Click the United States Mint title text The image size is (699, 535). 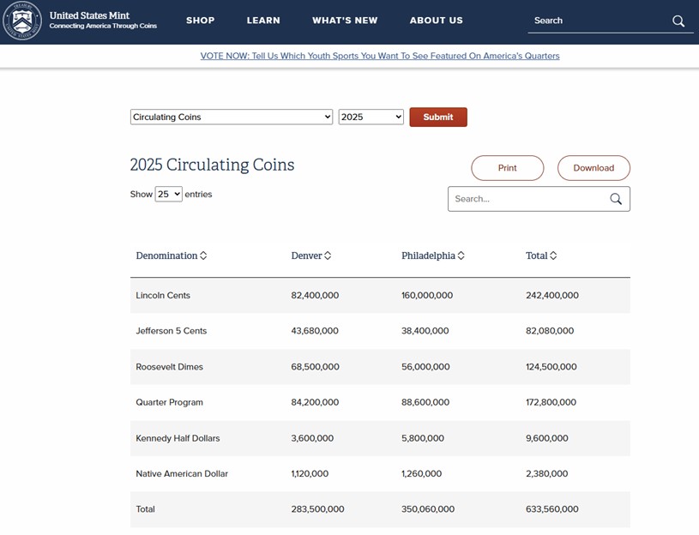(x=89, y=15)
